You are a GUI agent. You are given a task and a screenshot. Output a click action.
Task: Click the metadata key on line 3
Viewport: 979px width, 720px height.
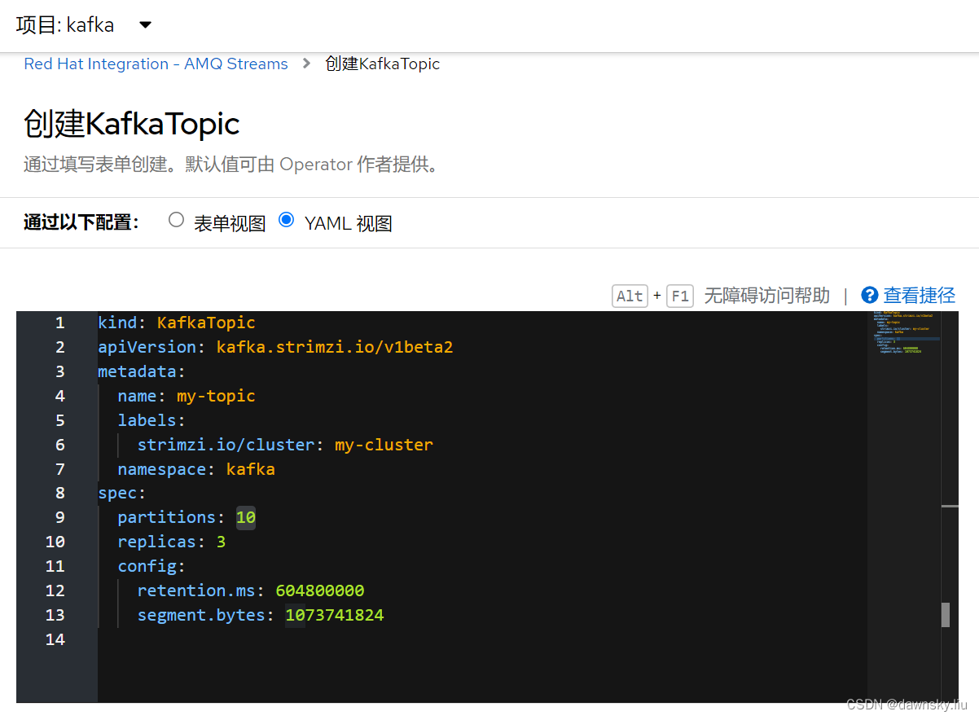coord(137,371)
